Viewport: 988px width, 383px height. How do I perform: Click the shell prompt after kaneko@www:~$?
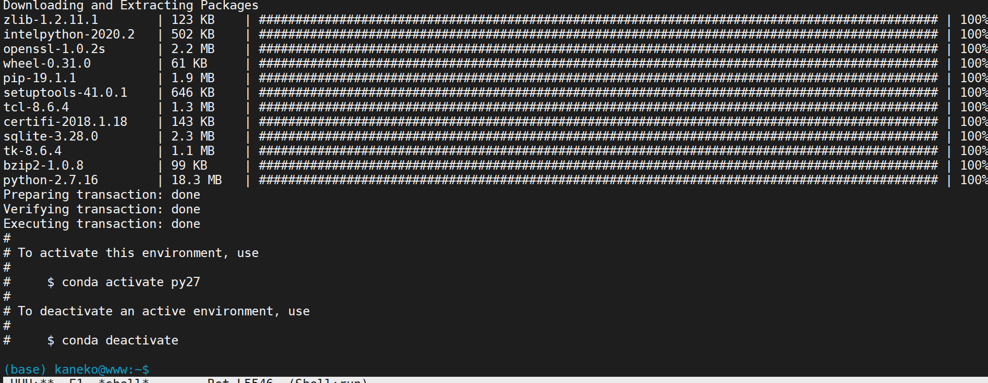coord(156,369)
